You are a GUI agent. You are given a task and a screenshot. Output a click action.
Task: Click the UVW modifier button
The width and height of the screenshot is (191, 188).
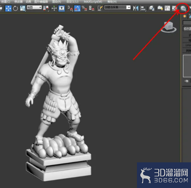click(x=187, y=45)
